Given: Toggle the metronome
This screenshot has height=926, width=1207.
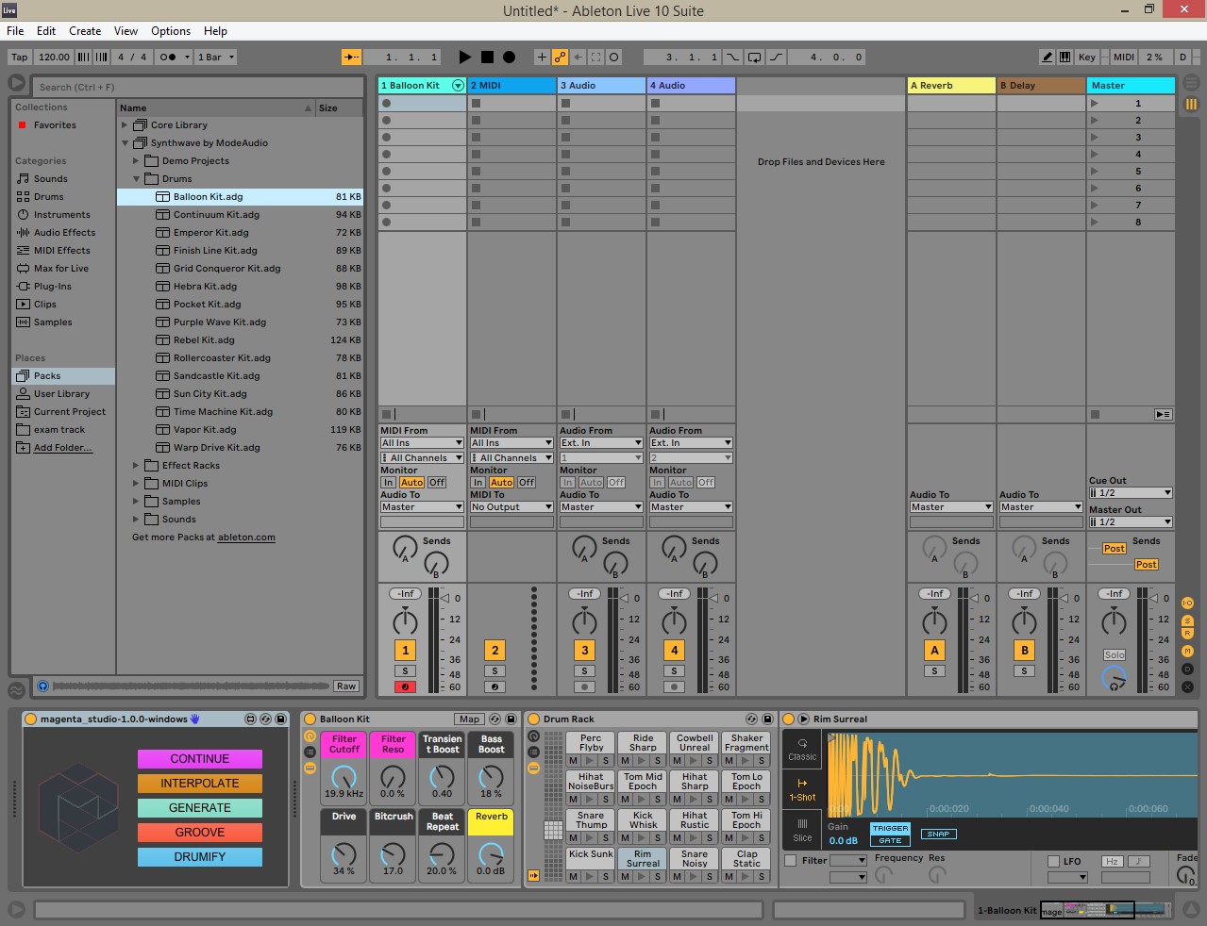Looking at the screenshot, I should point(167,57).
